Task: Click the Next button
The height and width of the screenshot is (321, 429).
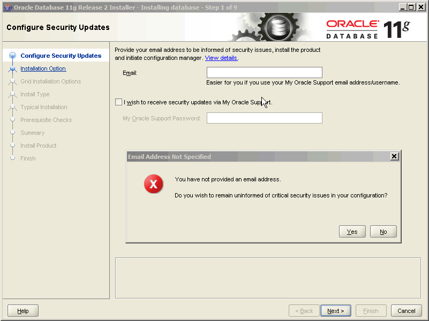Action: coord(336,311)
